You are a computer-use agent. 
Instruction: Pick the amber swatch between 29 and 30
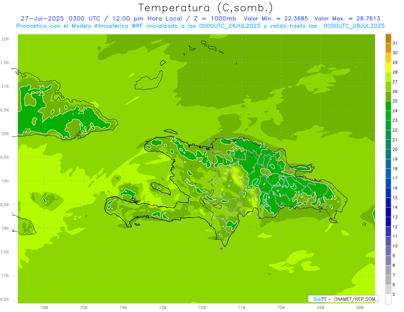(x=388, y=58)
